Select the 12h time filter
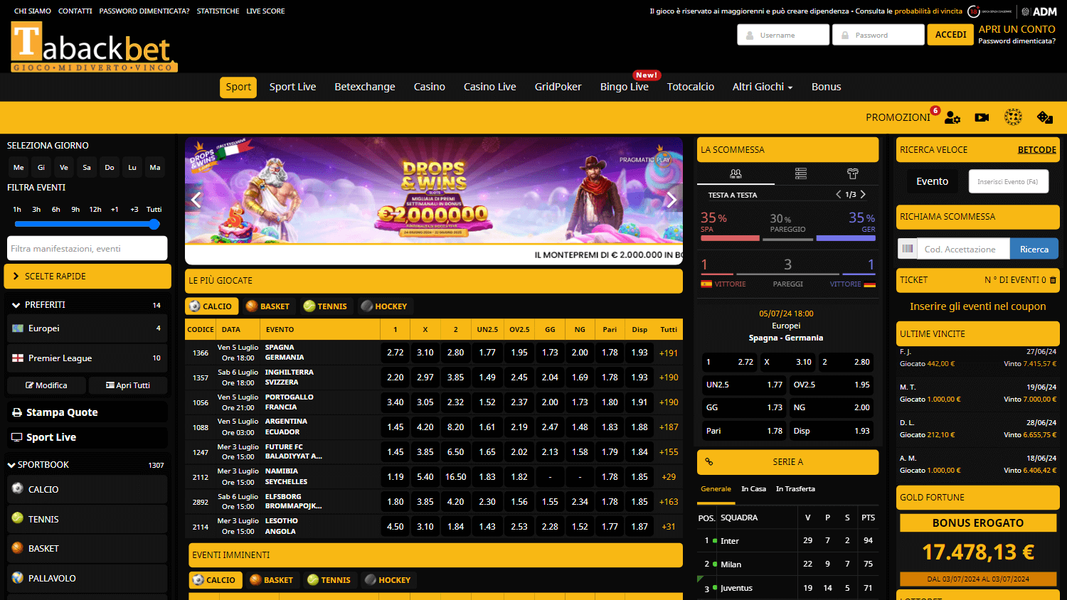This screenshot has width=1067, height=600. pyautogui.click(x=95, y=210)
